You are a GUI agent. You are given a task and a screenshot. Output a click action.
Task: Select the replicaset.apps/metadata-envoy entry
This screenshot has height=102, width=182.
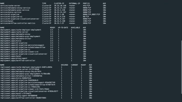pos(21,72)
